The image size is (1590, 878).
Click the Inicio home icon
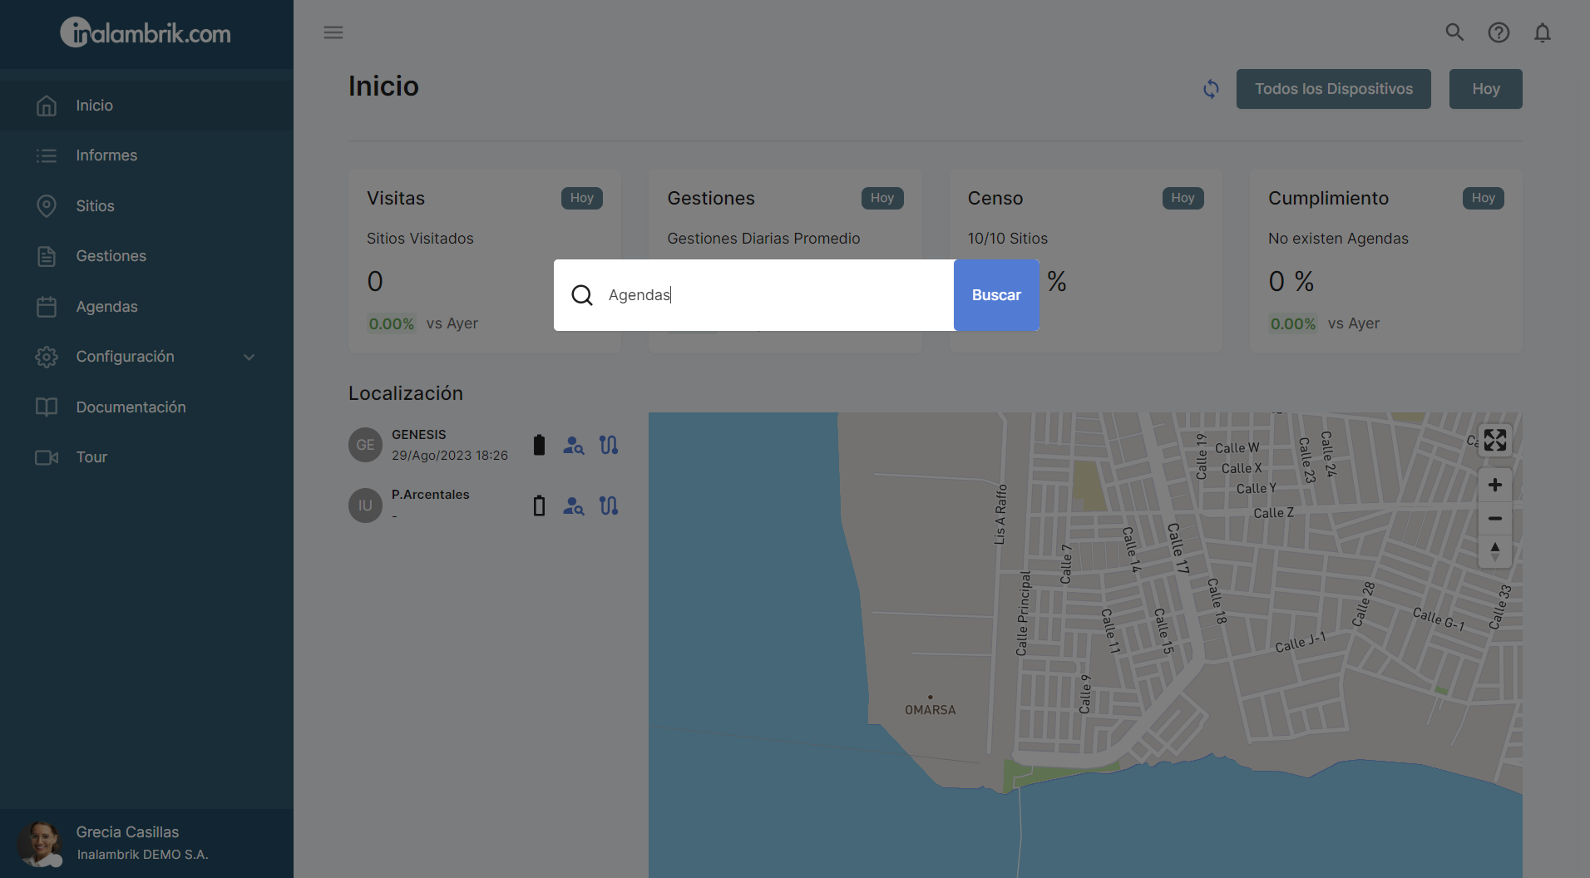(x=47, y=106)
